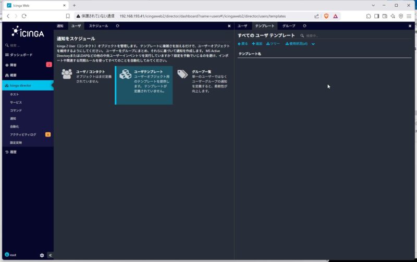417x262 pixels.
Task: Expand the chevron dropdown beside usage link
Action: (313, 44)
